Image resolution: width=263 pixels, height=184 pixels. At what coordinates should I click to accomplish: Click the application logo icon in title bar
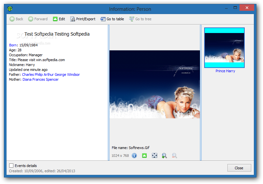pyautogui.click(x=10, y=9)
